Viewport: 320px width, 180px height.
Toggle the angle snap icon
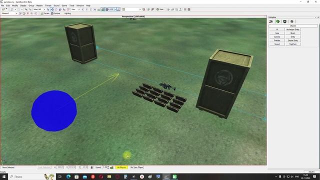118,9
